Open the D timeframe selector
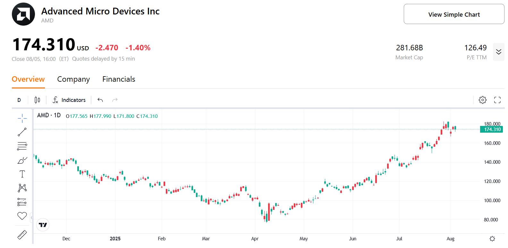The image size is (508, 248). tap(19, 100)
